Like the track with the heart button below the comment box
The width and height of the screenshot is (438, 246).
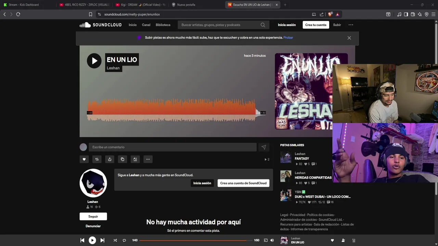point(84,159)
